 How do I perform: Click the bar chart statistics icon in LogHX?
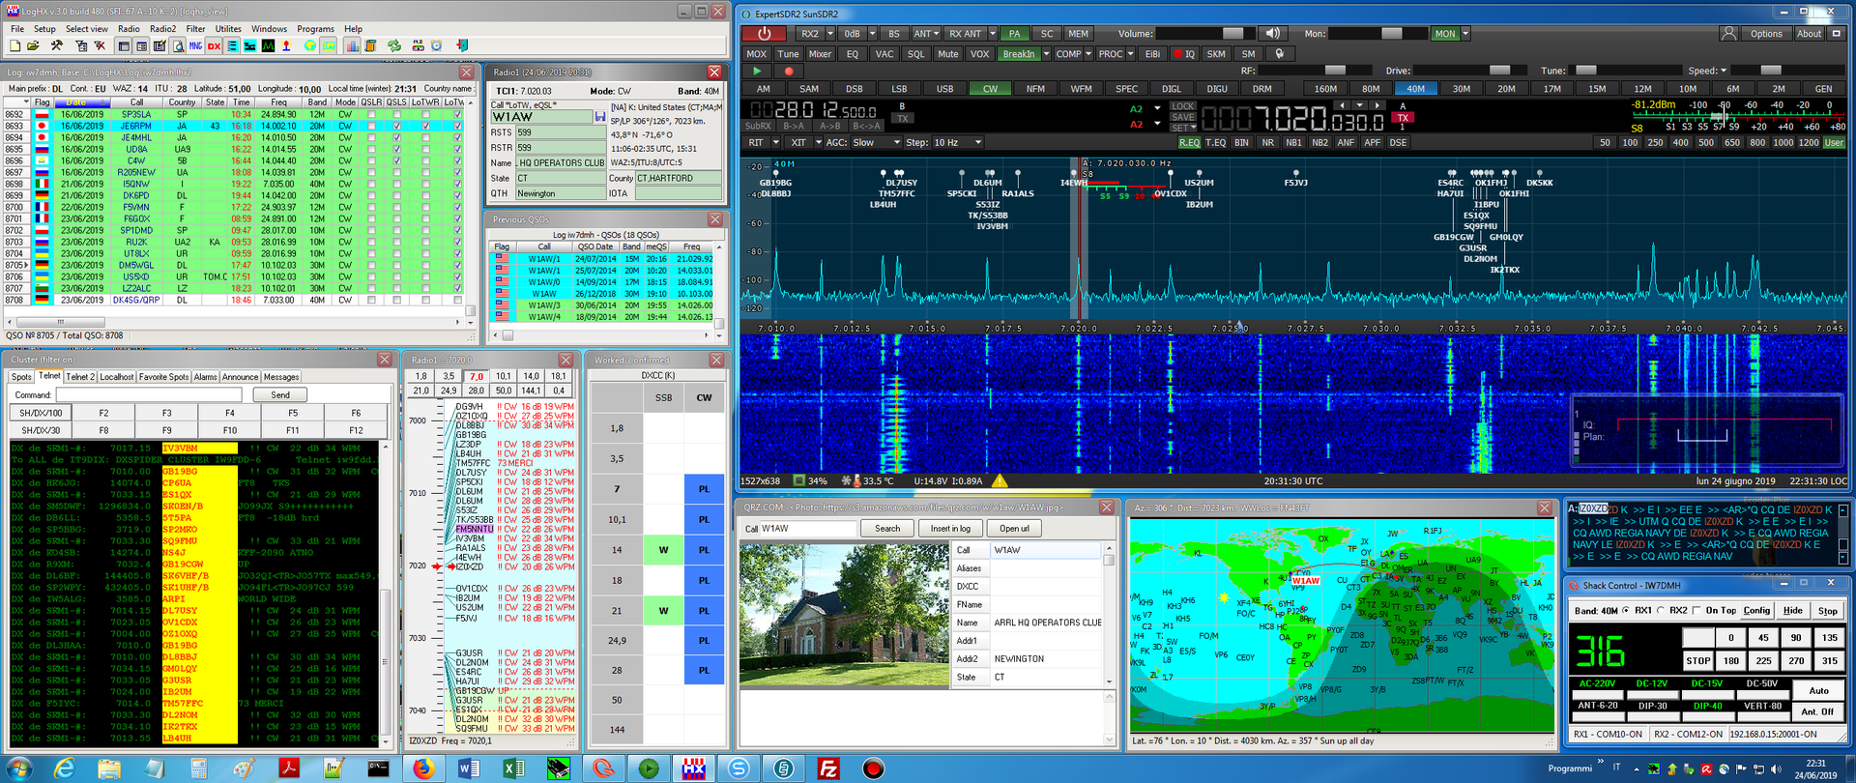click(352, 46)
